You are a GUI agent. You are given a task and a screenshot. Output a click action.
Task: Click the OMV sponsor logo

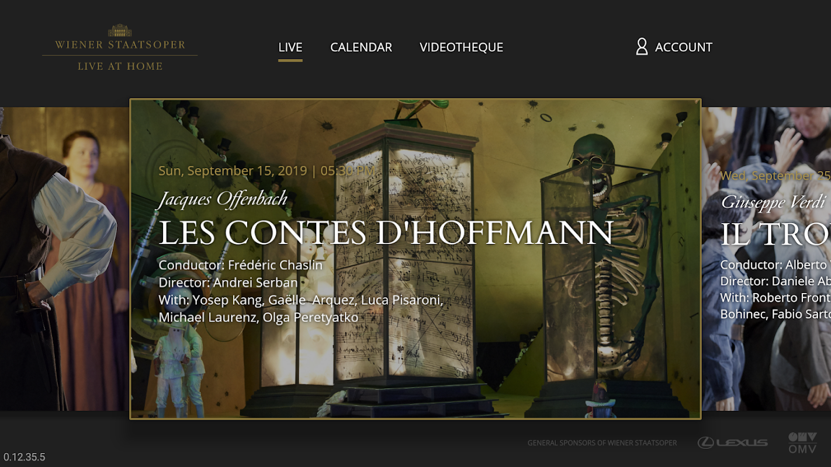[802, 443]
